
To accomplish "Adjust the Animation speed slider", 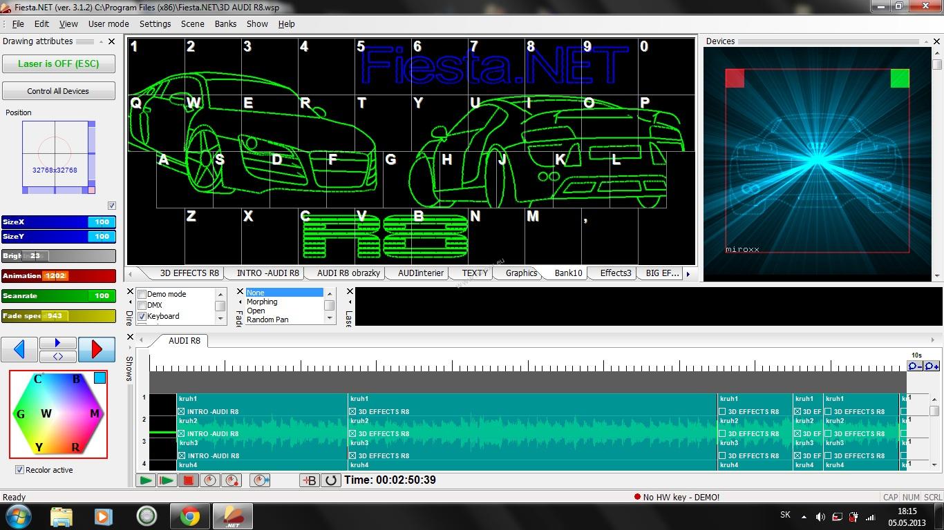I will pos(59,276).
